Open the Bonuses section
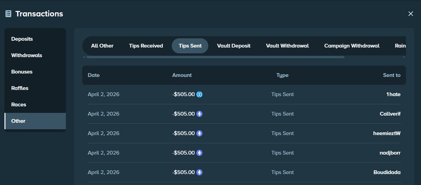Screen dimensions: 421x185 point(35,72)
